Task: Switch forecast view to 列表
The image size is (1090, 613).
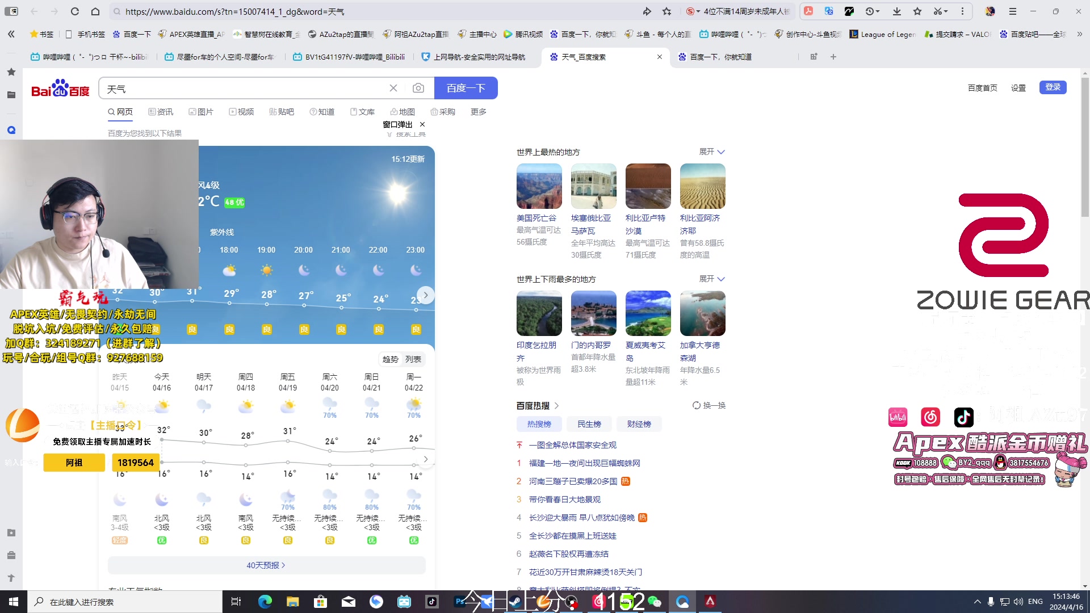Action: coord(413,359)
